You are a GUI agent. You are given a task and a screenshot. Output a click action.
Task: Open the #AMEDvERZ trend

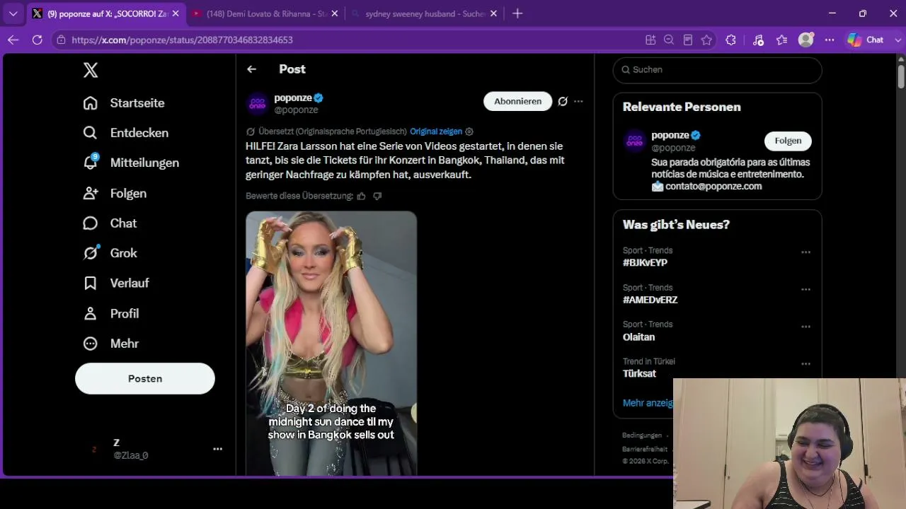point(650,300)
